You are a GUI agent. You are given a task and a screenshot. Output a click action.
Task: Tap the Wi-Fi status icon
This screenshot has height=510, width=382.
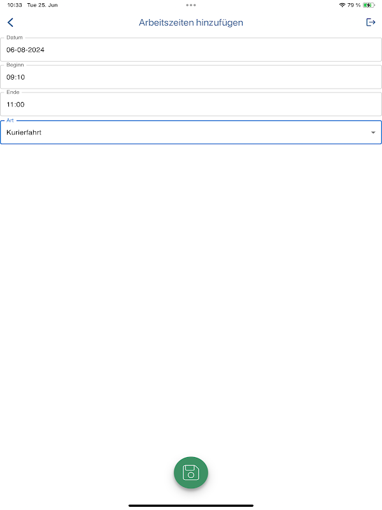point(342,5)
